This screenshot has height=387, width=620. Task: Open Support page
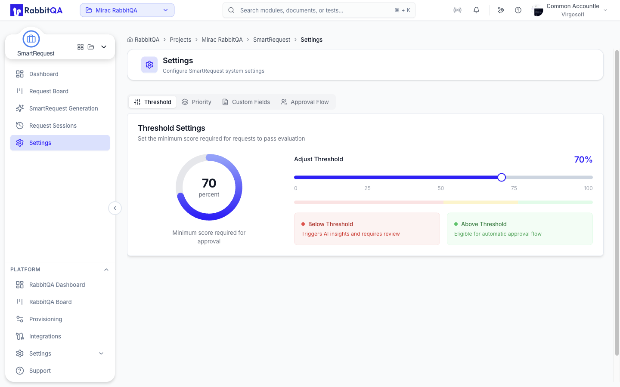[60, 371]
